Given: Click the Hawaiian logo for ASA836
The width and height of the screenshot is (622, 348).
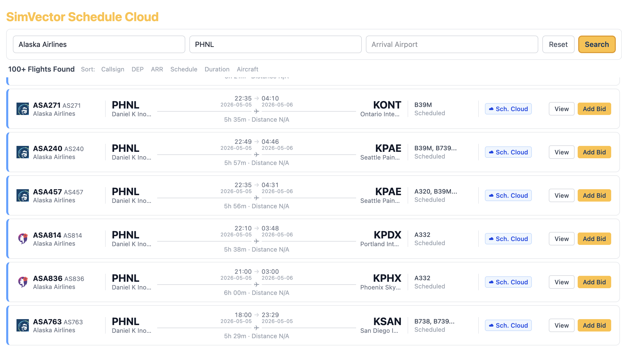Looking at the screenshot, I should coord(23,282).
